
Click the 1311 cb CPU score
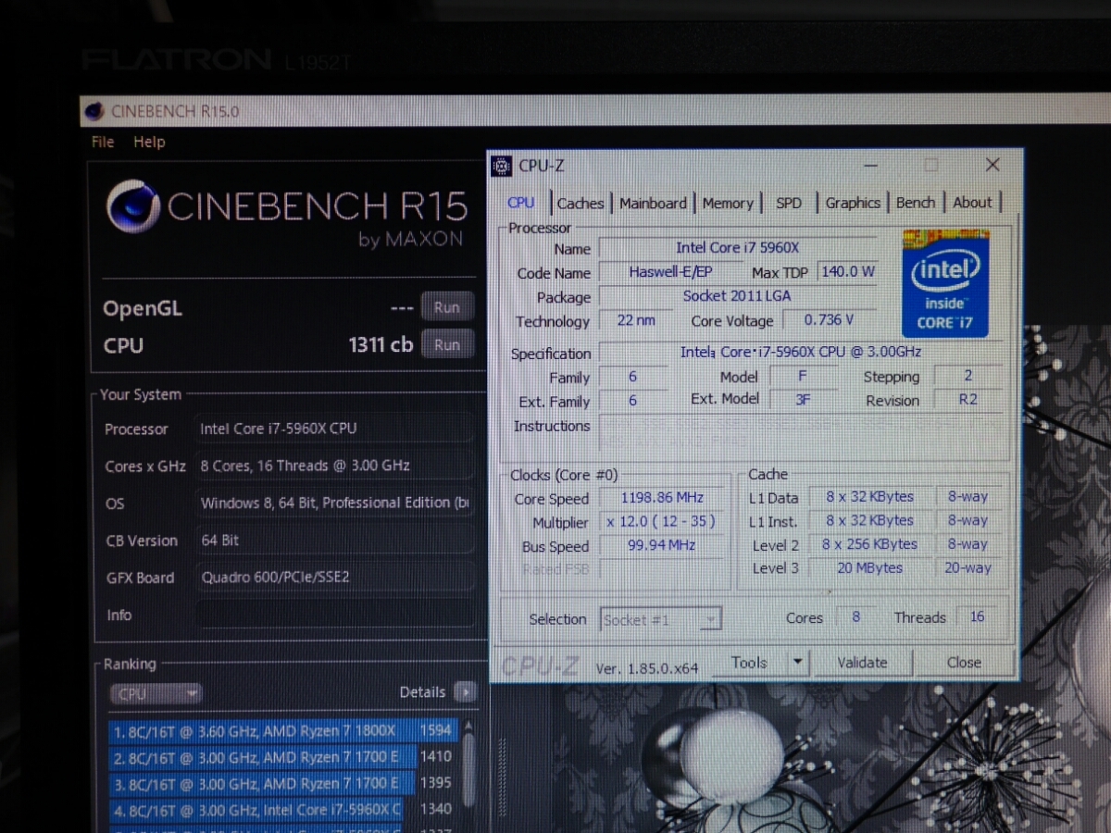tap(381, 345)
